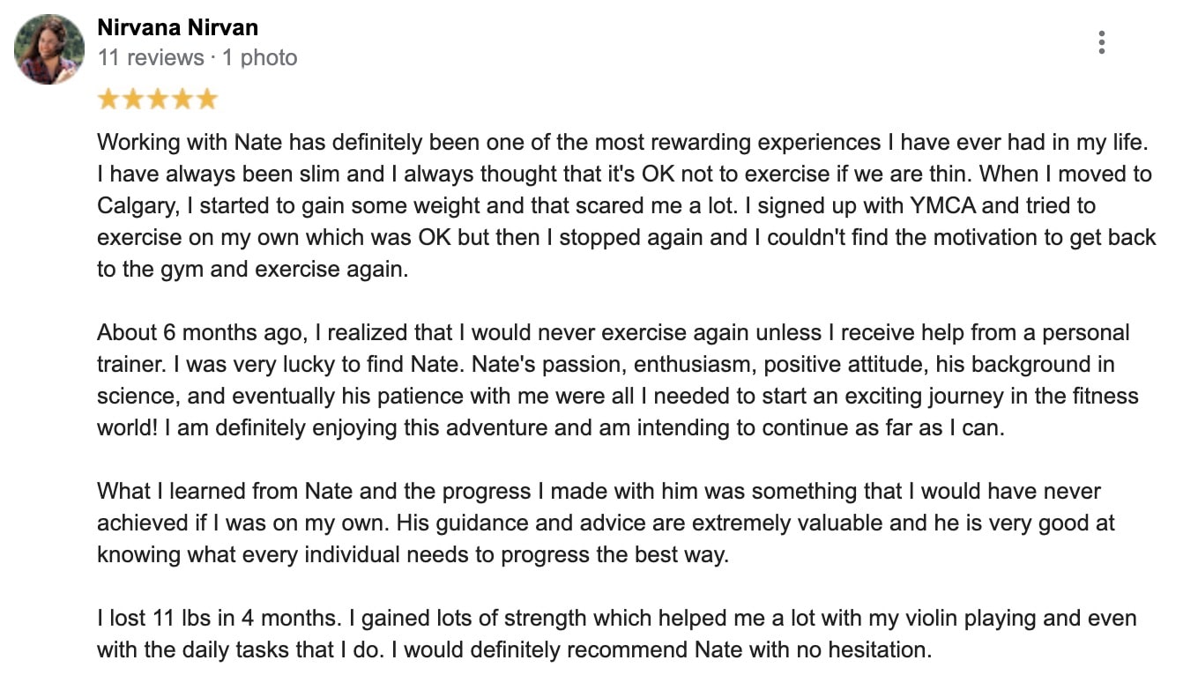Viewport: 1183px width, 675px height.
Task: Click the first star of the rating
Action: click(x=108, y=99)
